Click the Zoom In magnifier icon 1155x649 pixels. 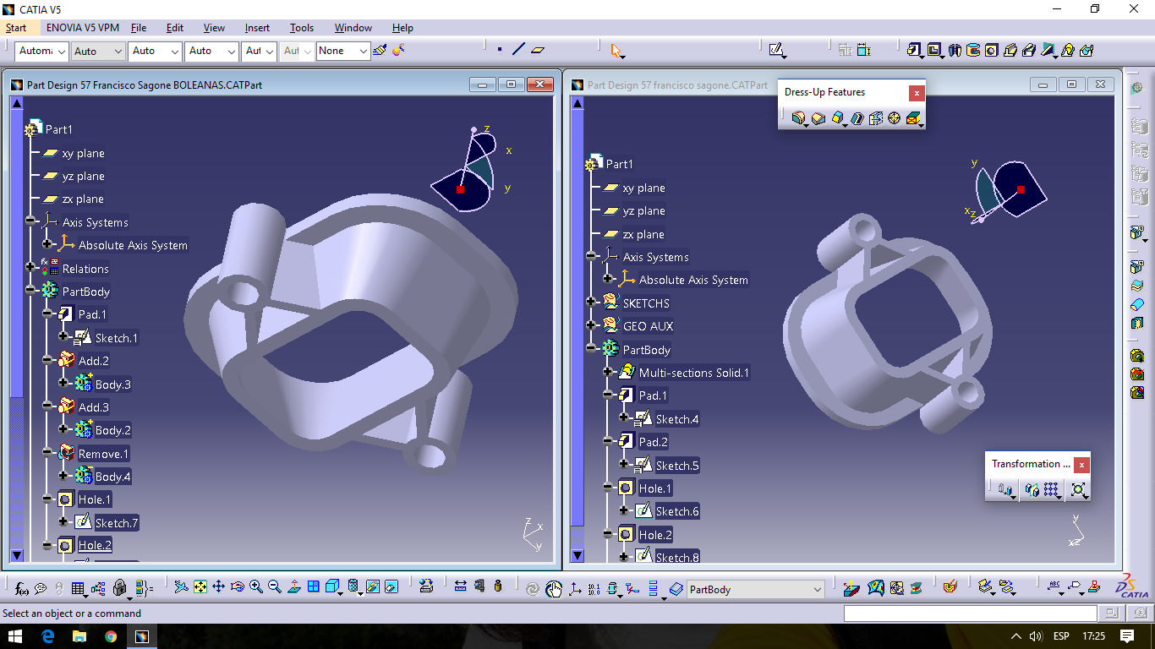[x=256, y=586]
